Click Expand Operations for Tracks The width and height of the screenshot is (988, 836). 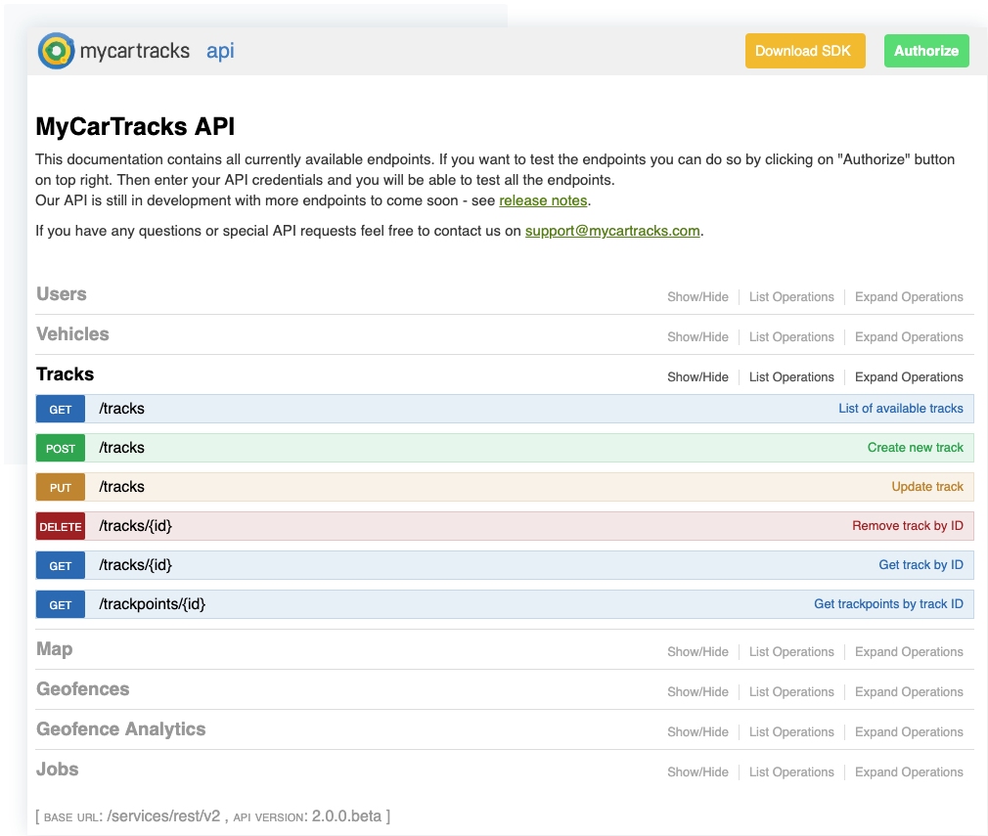pyautogui.click(x=909, y=376)
